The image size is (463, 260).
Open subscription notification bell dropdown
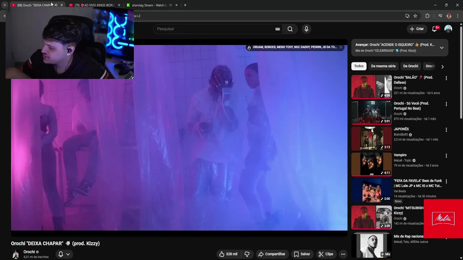pos(64,254)
